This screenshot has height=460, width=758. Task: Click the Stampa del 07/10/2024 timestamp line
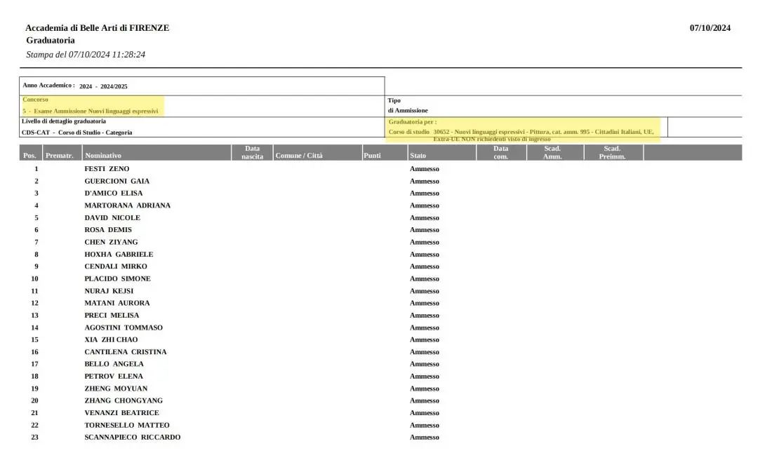point(86,55)
